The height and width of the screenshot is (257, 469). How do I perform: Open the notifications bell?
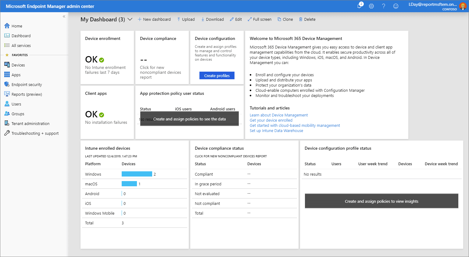tap(359, 6)
